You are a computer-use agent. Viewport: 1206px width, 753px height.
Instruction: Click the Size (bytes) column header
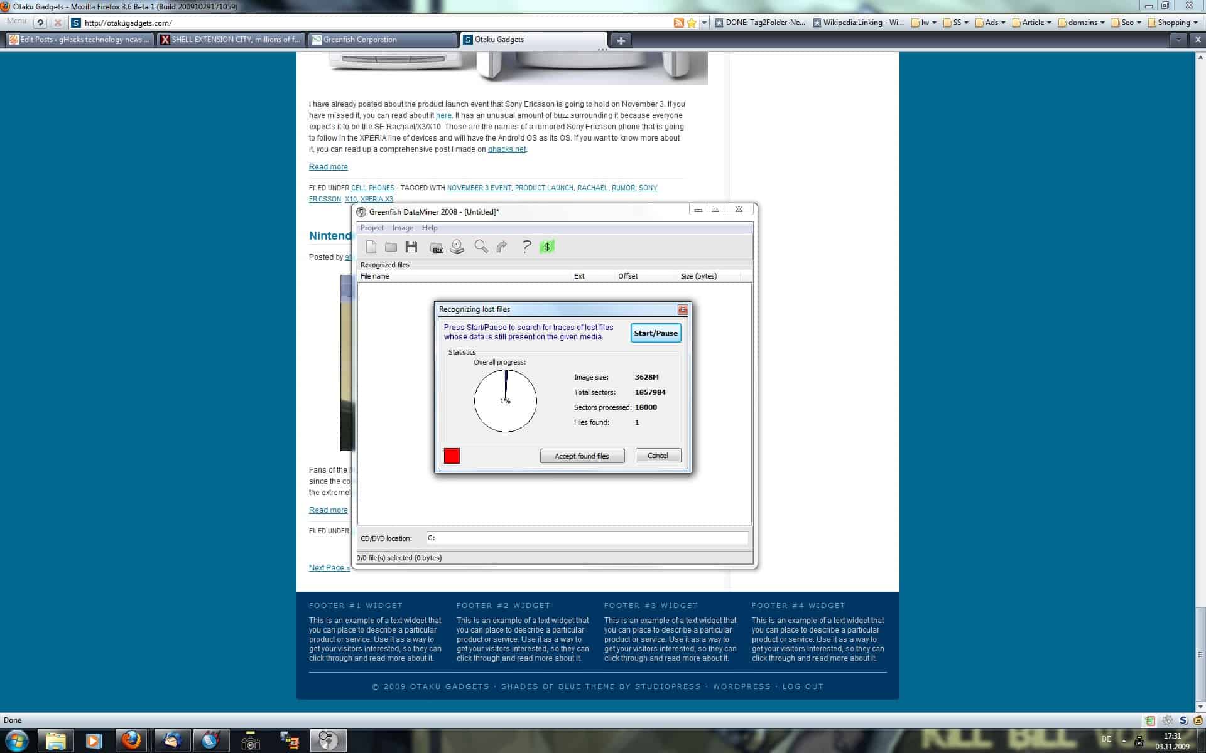[x=709, y=276]
